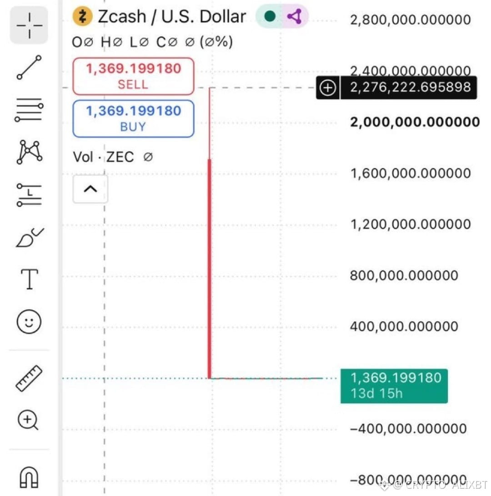Open the Fibonacci retracement tool
491x496 pixels.
pos(29,110)
